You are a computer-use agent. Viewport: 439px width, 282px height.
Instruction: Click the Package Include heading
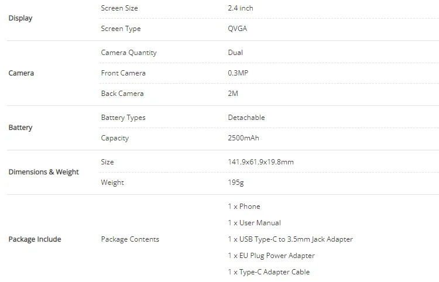click(35, 239)
